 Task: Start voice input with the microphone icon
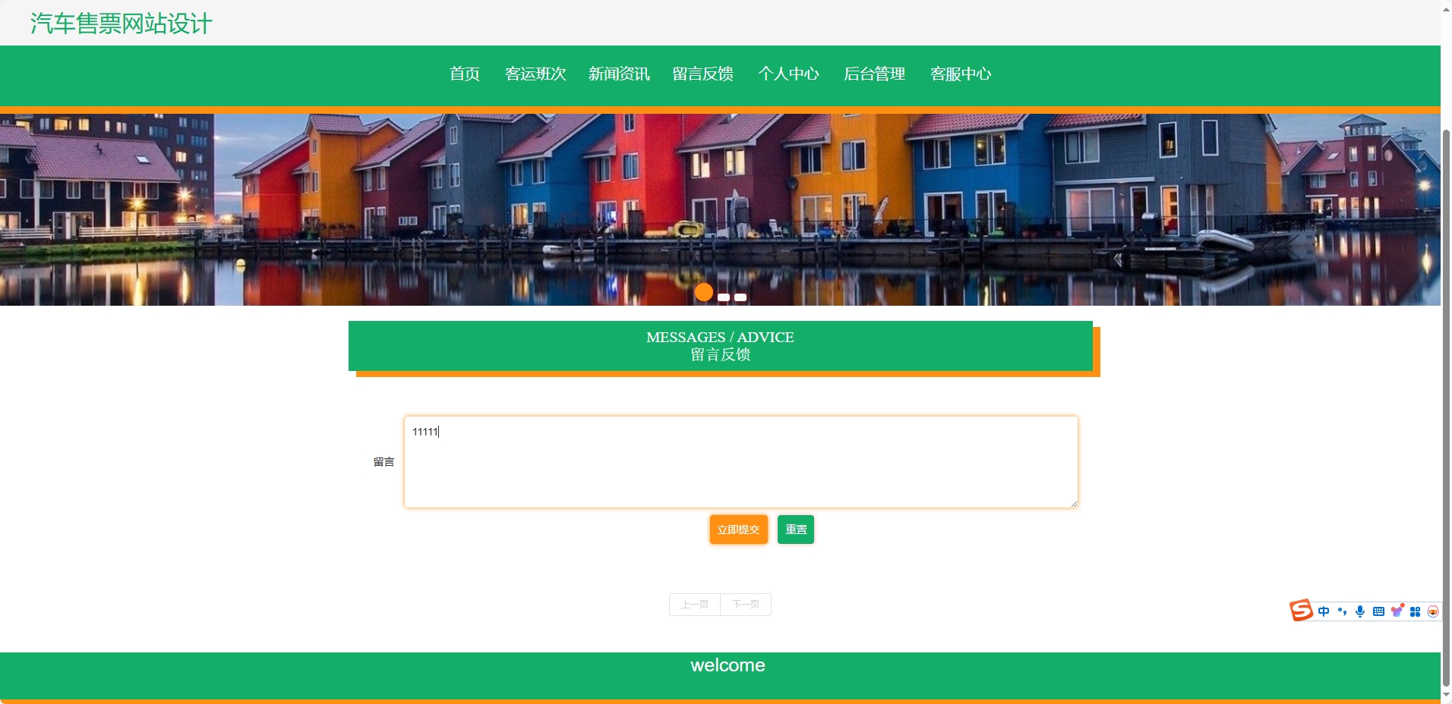click(1360, 611)
